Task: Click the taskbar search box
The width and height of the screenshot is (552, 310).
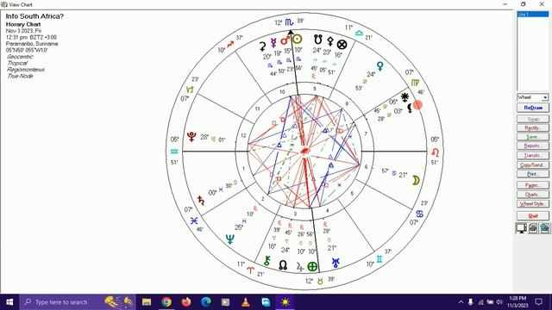Action: [78, 302]
